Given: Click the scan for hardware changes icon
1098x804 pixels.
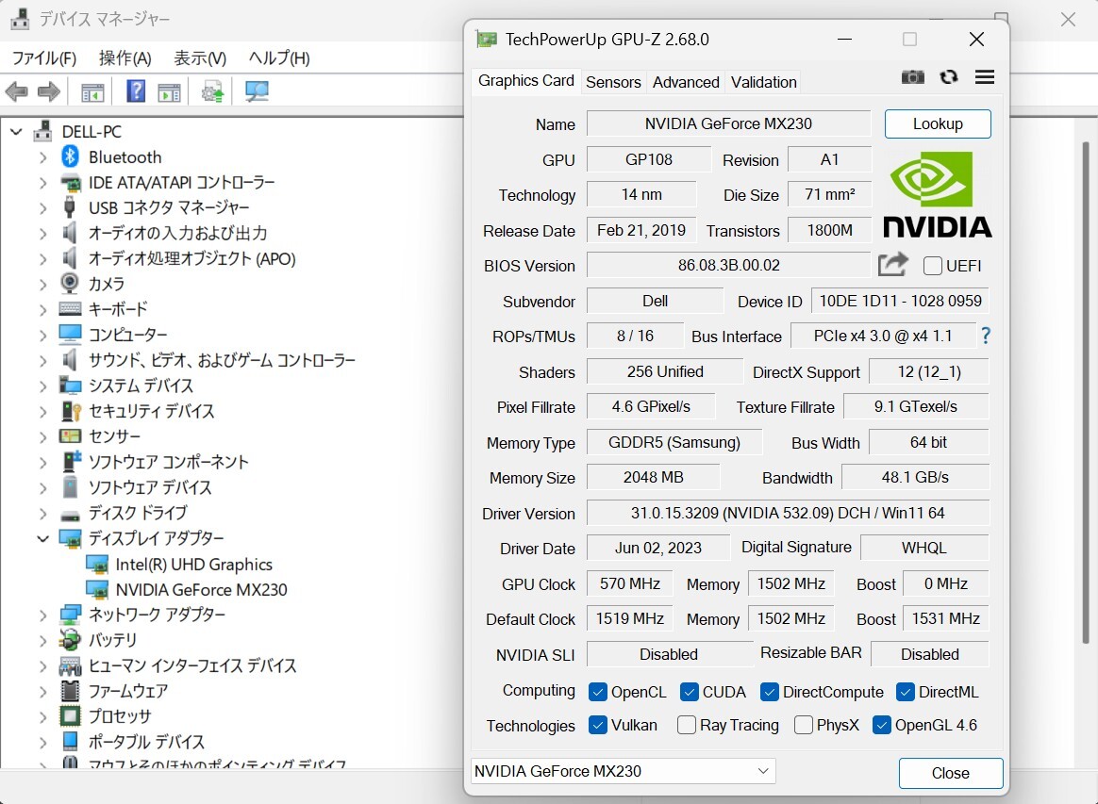Looking at the screenshot, I should 257,91.
